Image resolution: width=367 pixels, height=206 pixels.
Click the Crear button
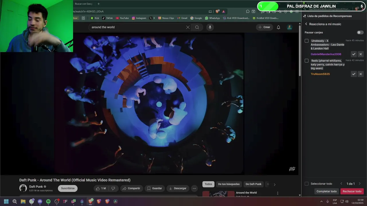click(264, 27)
